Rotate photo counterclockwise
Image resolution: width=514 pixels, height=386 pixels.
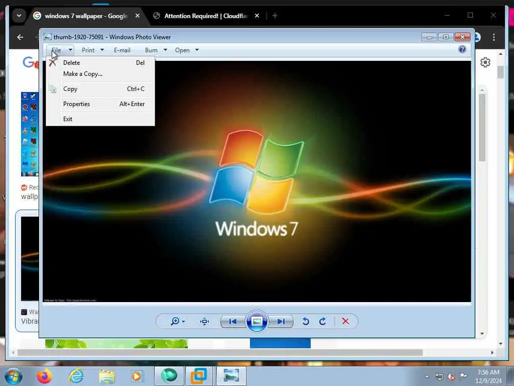(x=306, y=321)
